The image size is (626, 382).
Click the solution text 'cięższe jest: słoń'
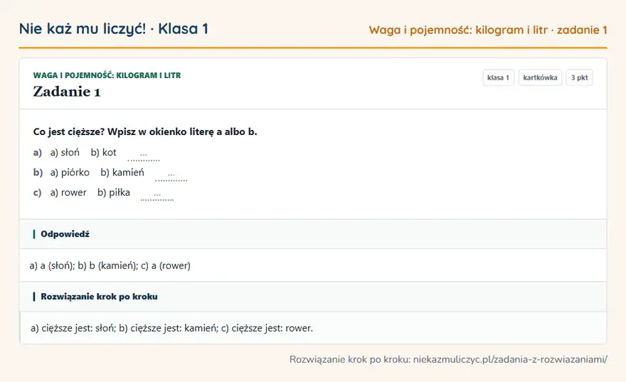coord(79,328)
